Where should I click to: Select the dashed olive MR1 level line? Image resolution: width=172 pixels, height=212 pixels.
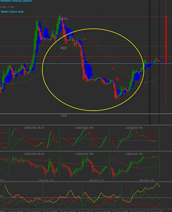(x=86, y=46)
